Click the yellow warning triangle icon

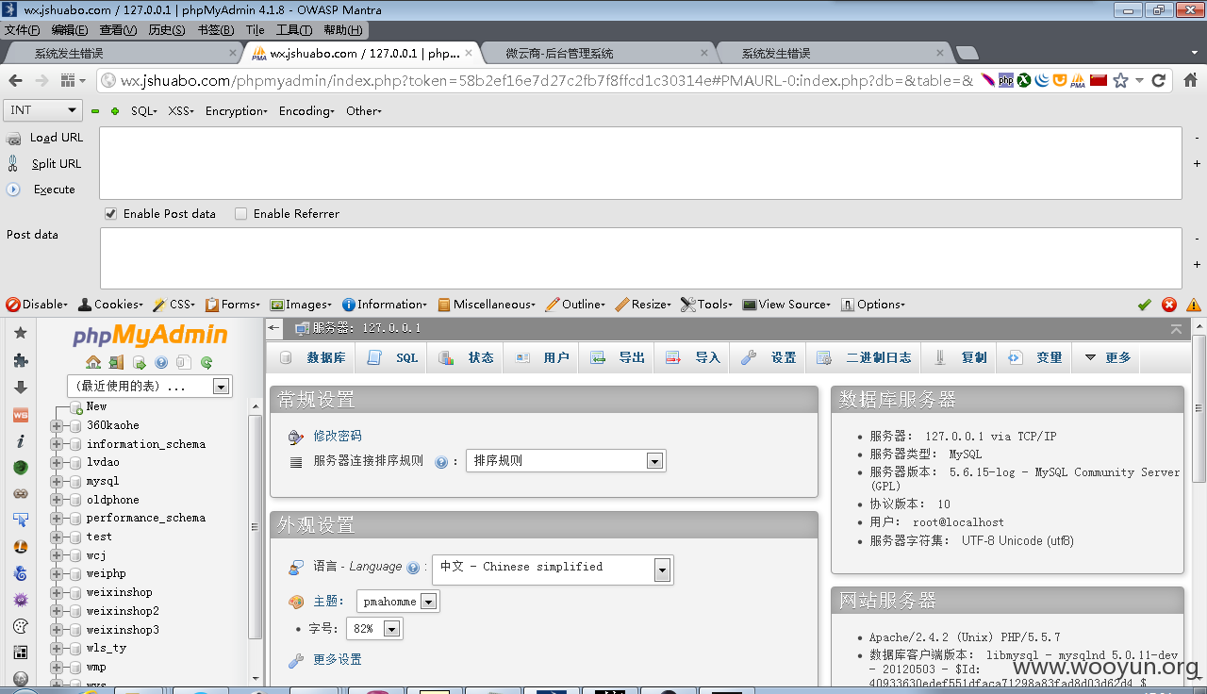pyautogui.click(x=1194, y=305)
